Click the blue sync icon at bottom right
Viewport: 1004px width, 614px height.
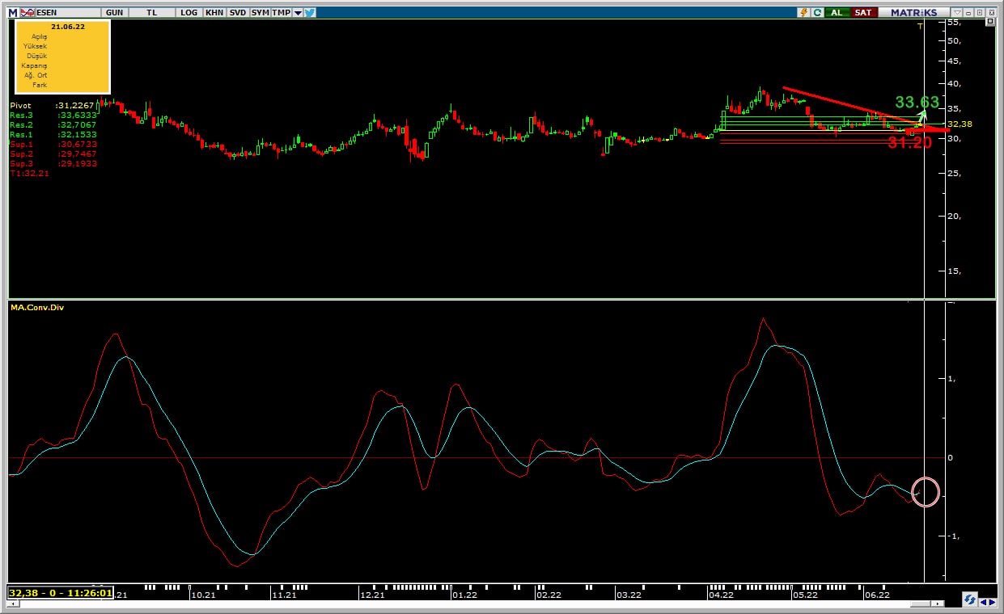tap(968, 599)
